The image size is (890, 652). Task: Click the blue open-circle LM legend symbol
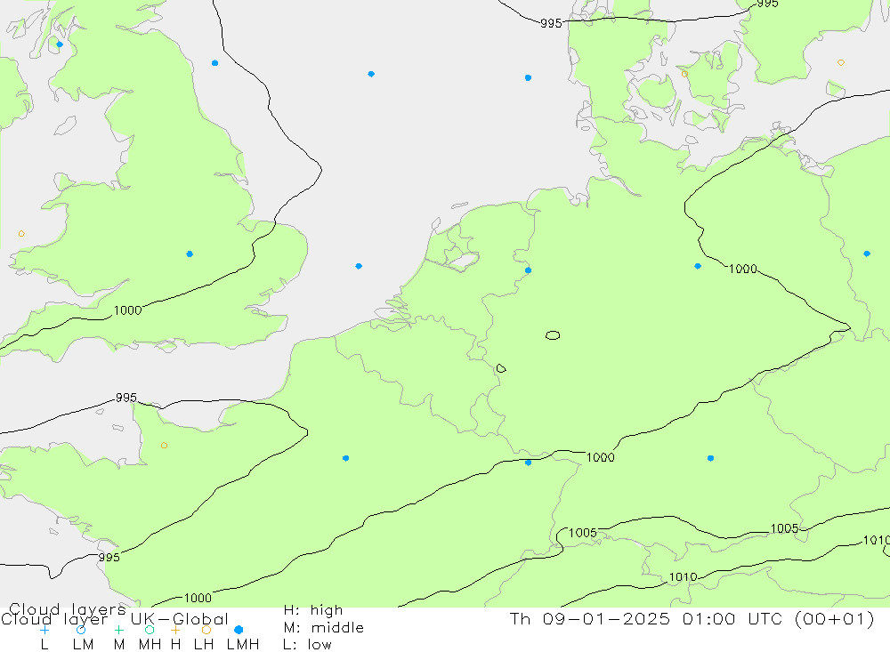pos(81,630)
